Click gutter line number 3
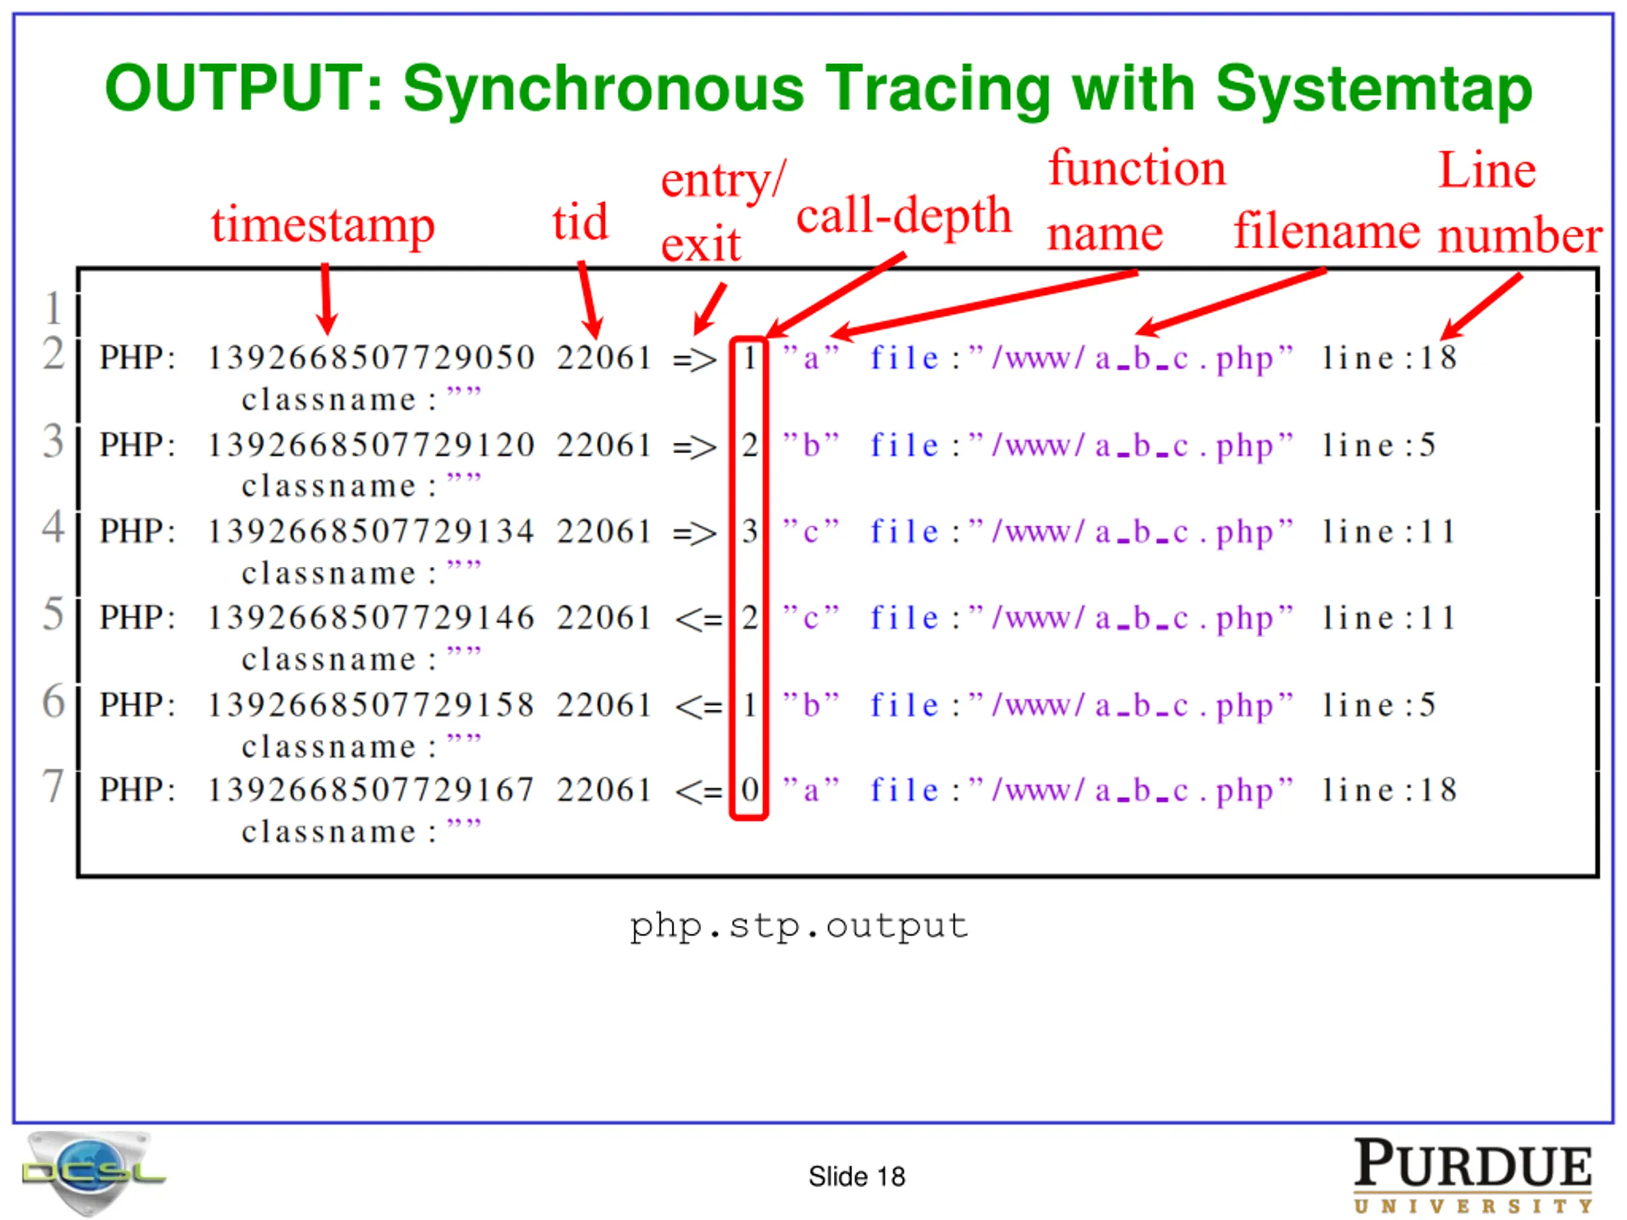Screen dimensions: 1627x1220 tap(53, 441)
